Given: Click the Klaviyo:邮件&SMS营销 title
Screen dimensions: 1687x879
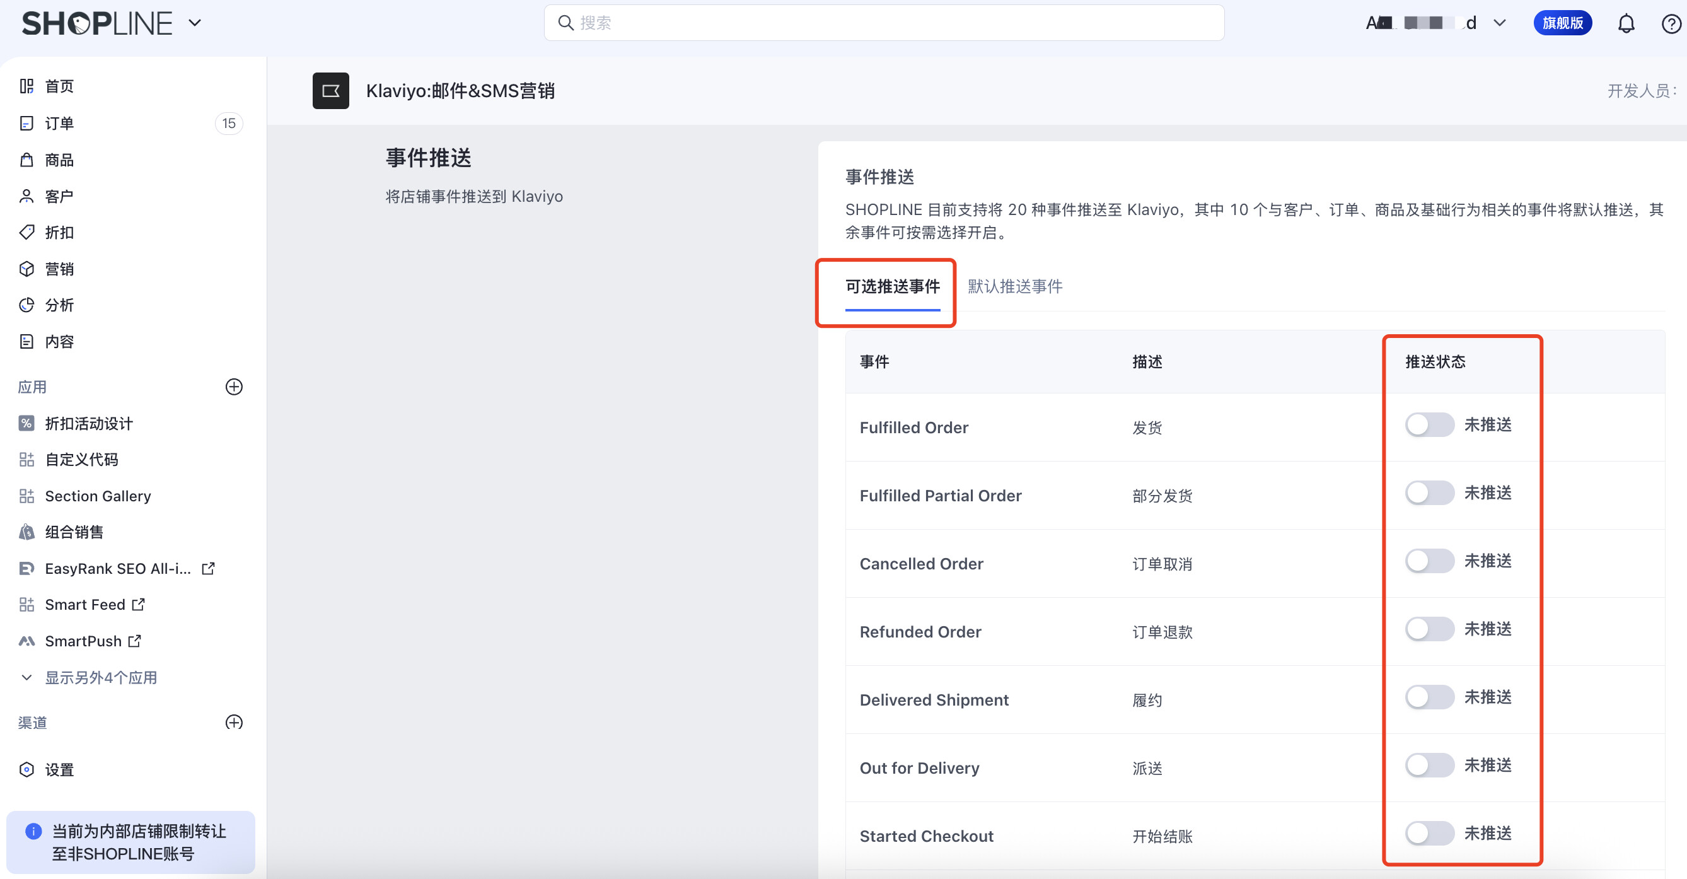Looking at the screenshot, I should (460, 90).
